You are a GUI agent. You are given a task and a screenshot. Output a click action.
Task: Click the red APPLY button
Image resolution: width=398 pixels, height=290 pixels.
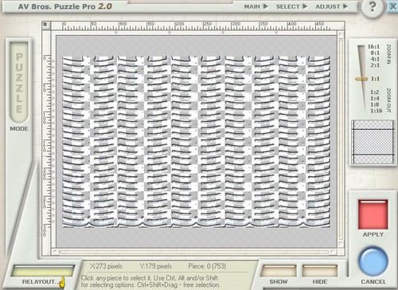[x=373, y=214]
